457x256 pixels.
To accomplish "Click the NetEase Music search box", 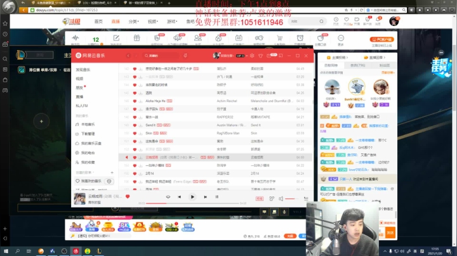I will click(161, 56).
